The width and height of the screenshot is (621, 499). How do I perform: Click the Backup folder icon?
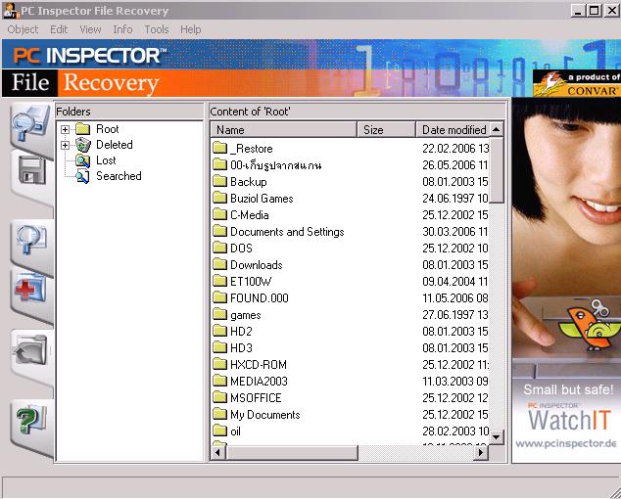(219, 181)
